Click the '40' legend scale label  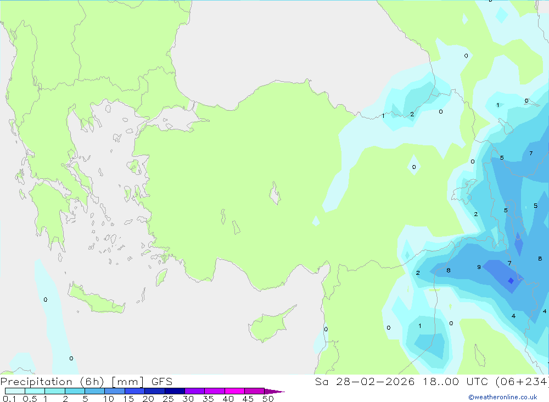point(228,399)
